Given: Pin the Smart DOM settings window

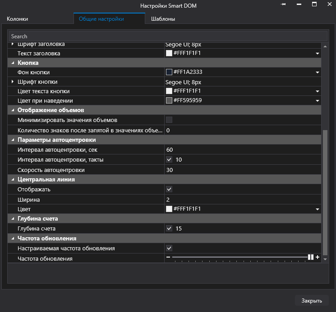Looking at the screenshot, I should point(283,4).
